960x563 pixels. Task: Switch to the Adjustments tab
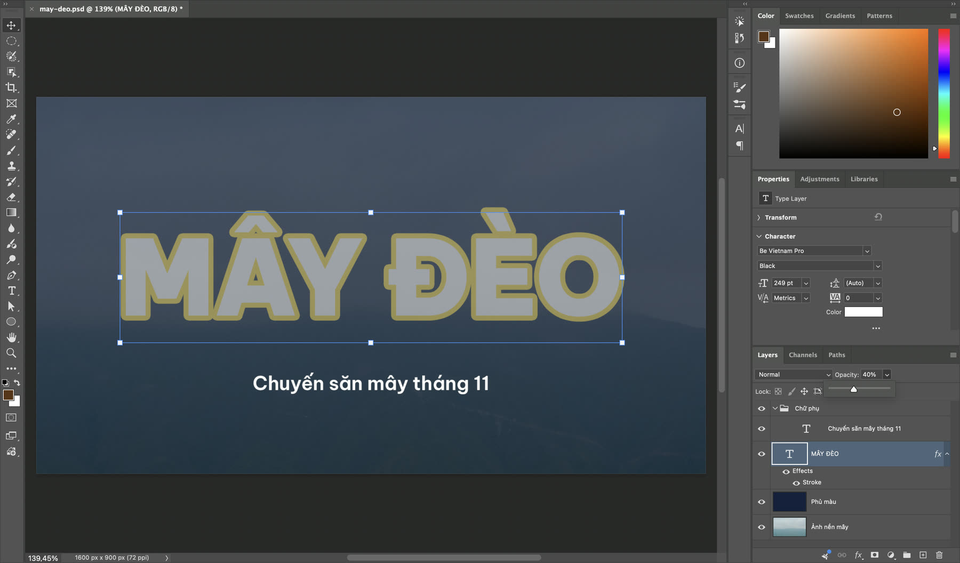(819, 179)
